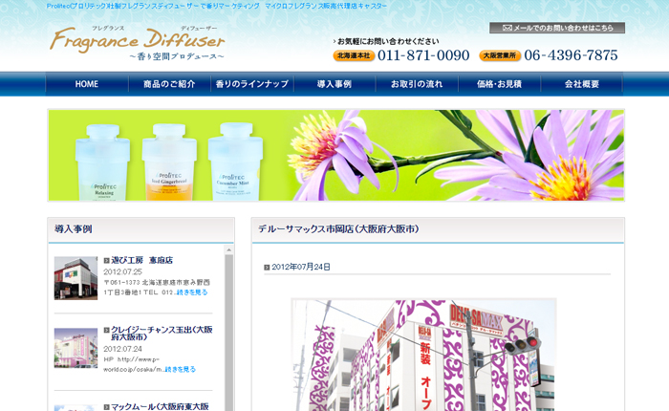Screen dimensions: 669x411
Task: Open the HOME navigation menu item
Action: (87, 84)
